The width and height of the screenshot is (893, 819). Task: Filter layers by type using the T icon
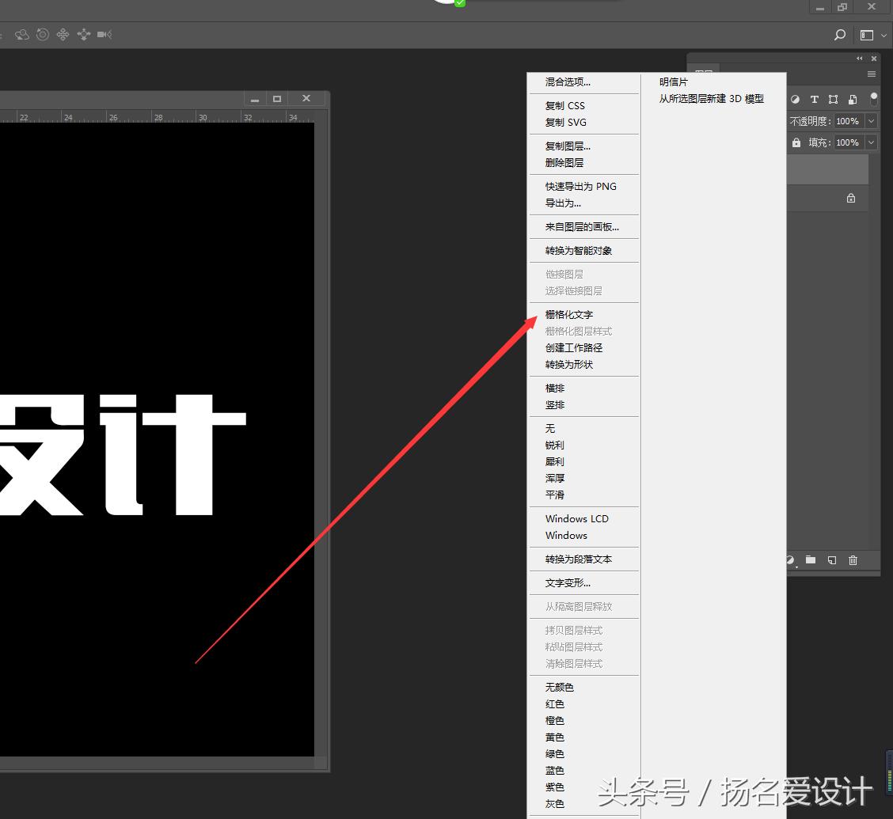pyautogui.click(x=815, y=100)
